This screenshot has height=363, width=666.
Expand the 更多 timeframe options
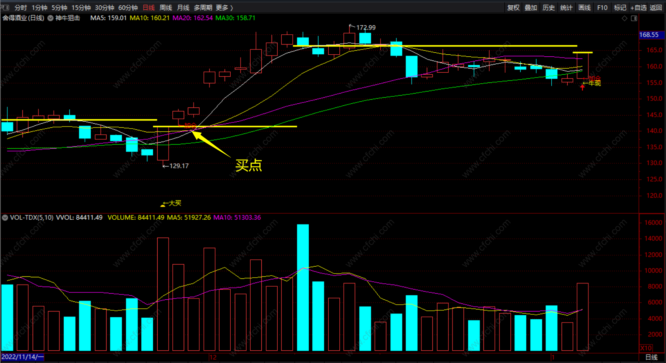click(224, 8)
